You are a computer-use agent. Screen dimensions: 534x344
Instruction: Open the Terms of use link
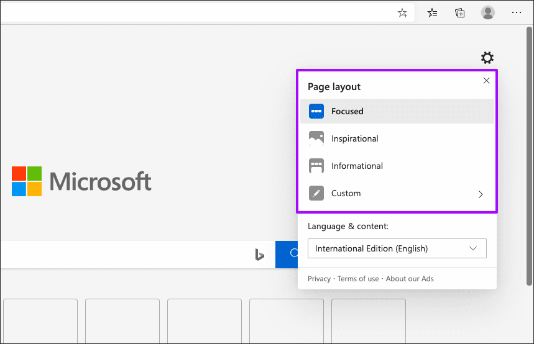coord(358,279)
